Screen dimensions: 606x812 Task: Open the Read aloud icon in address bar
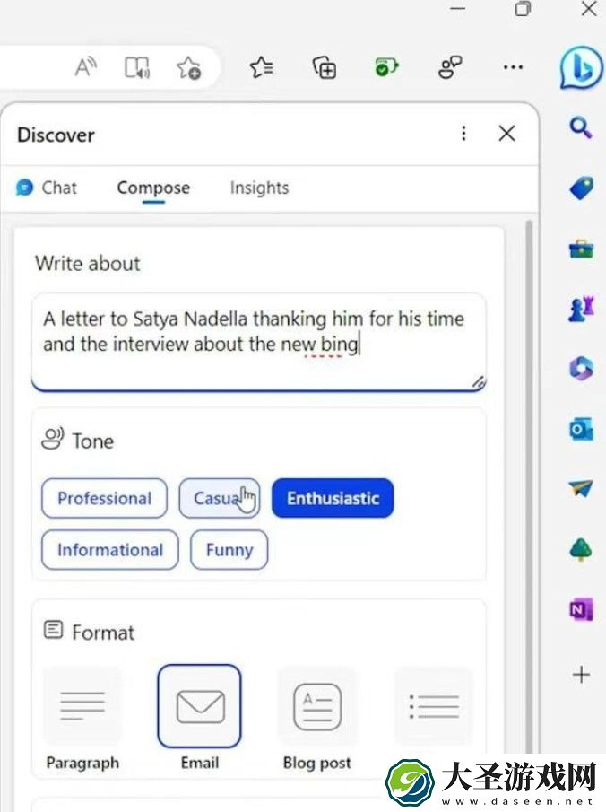pyautogui.click(x=85, y=67)
